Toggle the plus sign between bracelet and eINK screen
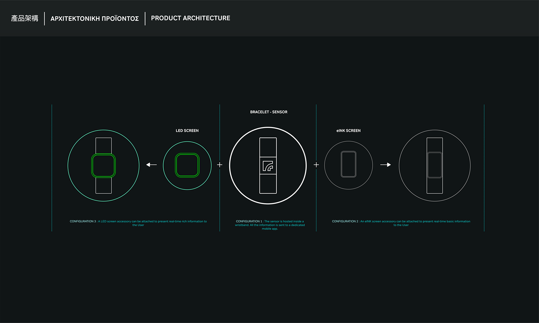Viewport: 539px width, 323px height. [x=316, y=164]
